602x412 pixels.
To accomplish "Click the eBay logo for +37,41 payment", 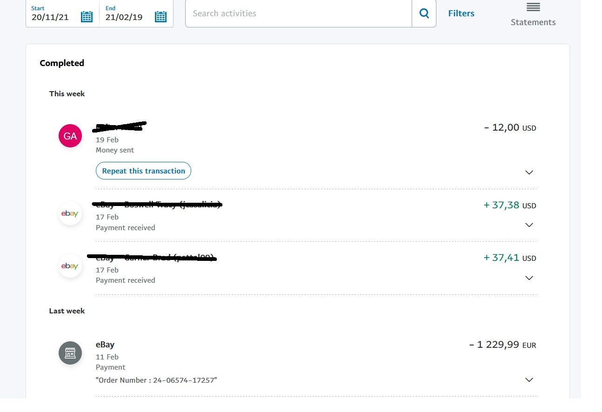I will pos(70,266).
